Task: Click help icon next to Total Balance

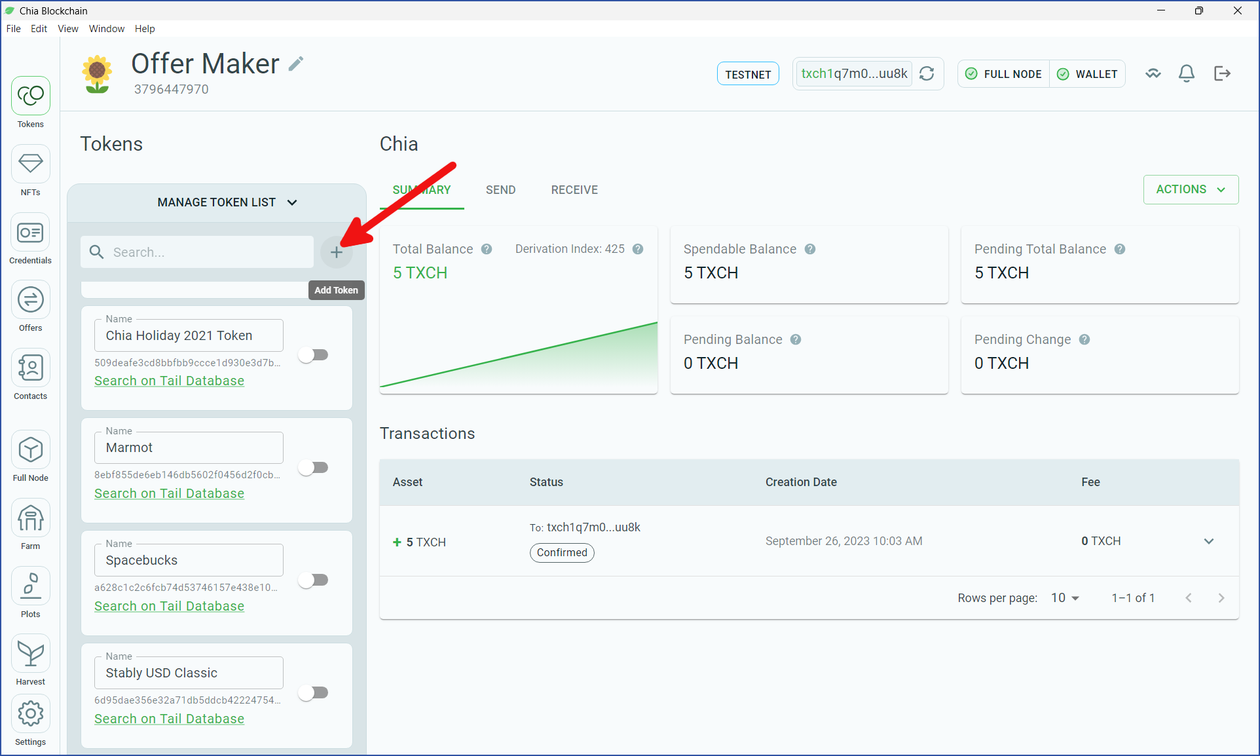Action: click(x=487, y=249)
